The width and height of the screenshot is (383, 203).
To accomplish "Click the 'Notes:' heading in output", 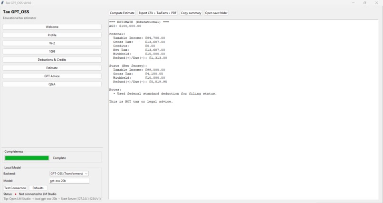I will point(115,90).
